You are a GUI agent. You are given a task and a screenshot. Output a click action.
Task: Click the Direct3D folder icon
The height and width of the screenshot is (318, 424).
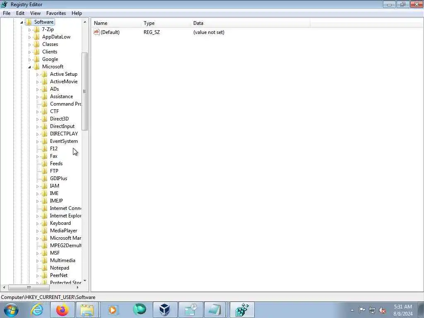[x=45, y=119]
